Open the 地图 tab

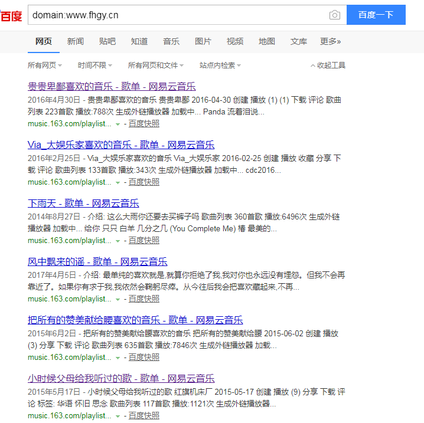pyautogui.click(x=266, y=41)
